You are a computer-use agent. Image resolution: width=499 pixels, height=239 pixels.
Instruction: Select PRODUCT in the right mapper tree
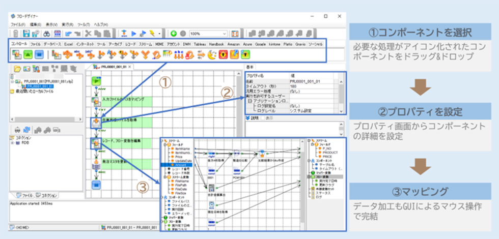tap(330, 152)
